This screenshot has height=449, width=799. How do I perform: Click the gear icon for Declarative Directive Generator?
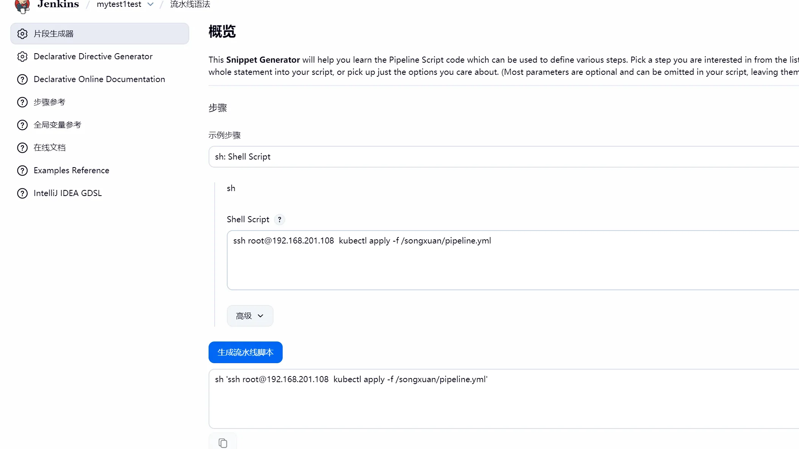[x=22, y=57]
